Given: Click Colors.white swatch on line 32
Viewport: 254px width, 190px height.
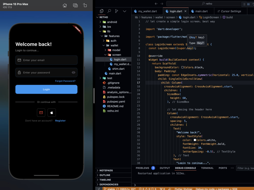Looking at the screenshot, I should [x=195, y=140].
